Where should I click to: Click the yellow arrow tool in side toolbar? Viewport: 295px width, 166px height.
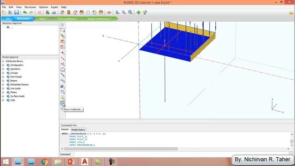pyautogui.click(x=63, y=98)
